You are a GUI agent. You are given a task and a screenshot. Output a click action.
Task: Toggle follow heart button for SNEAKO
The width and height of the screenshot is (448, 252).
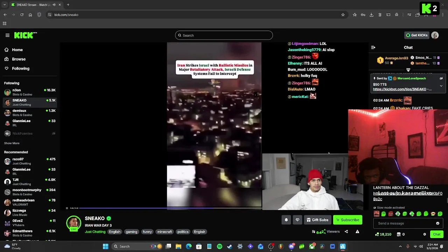pos(297,220)
